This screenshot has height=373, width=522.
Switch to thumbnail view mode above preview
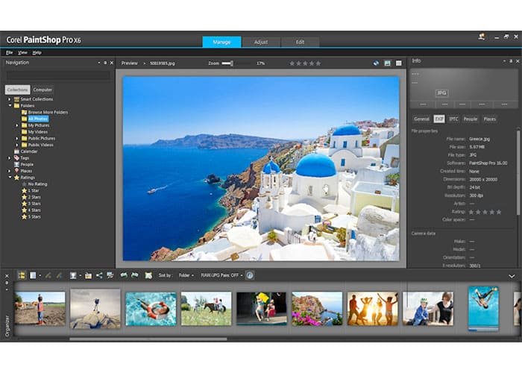coord(398,63)
